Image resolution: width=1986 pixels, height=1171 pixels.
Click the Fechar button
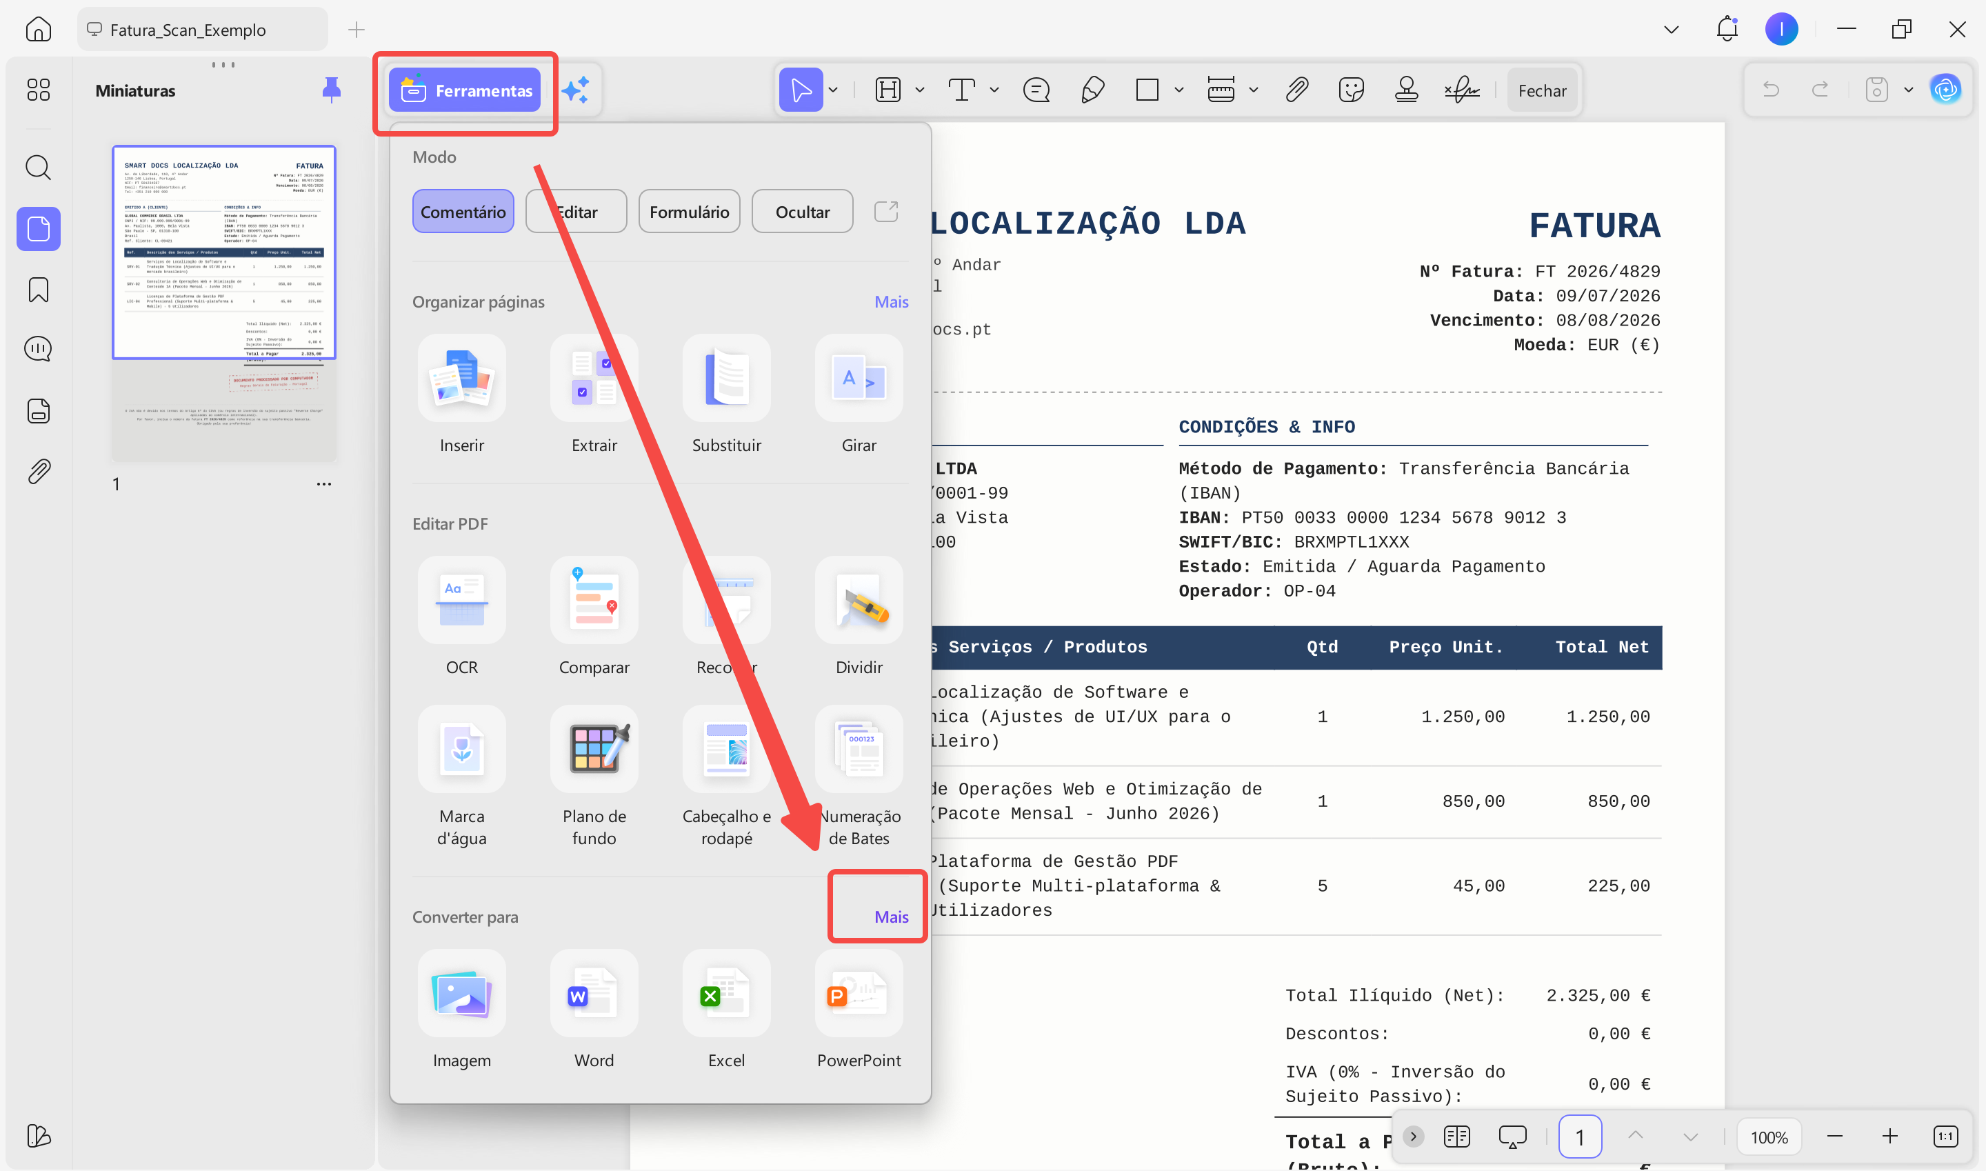1542,90
